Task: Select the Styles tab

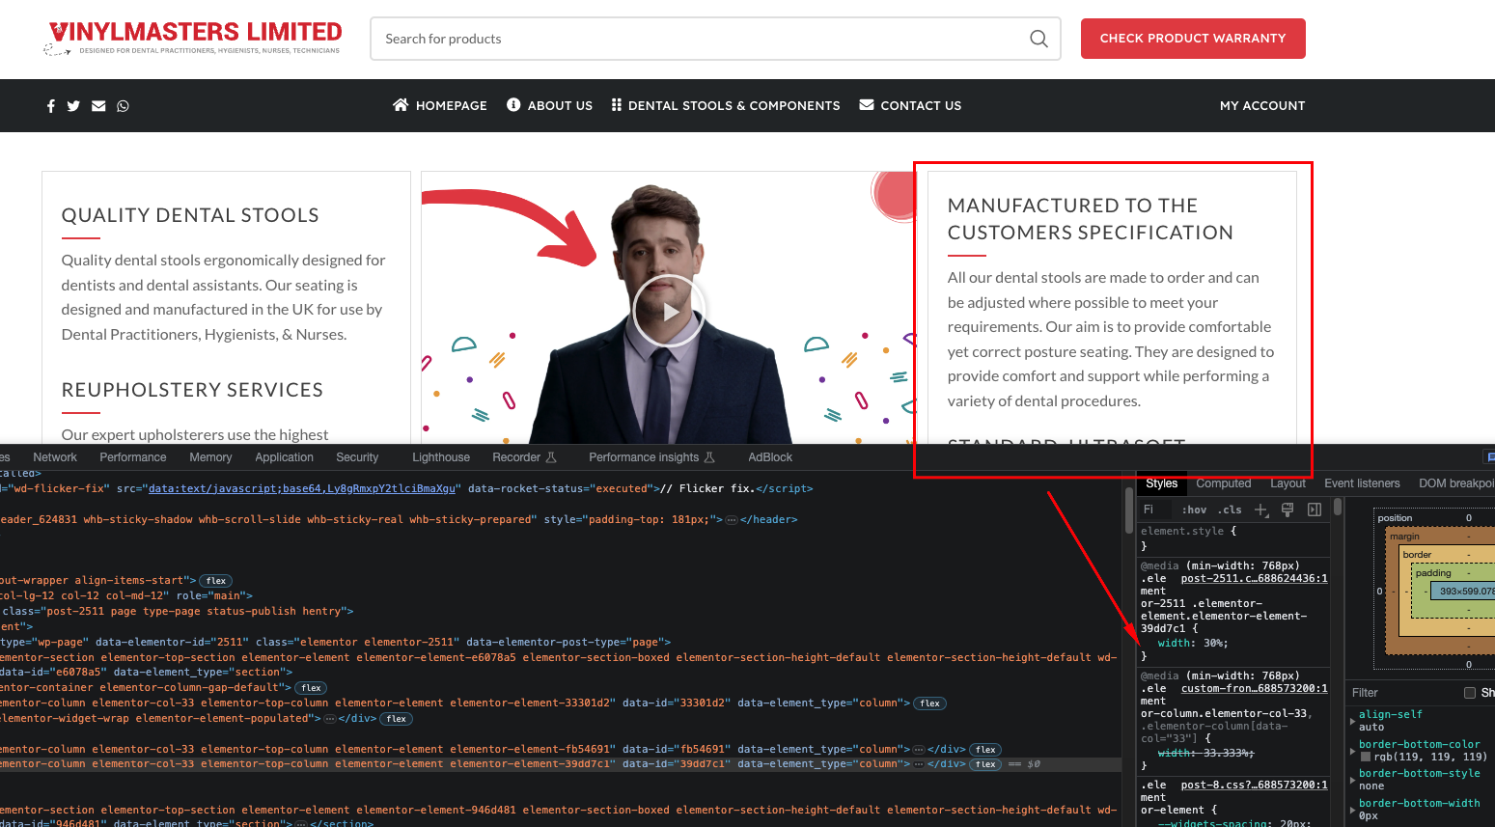Action: [1162, 483]
